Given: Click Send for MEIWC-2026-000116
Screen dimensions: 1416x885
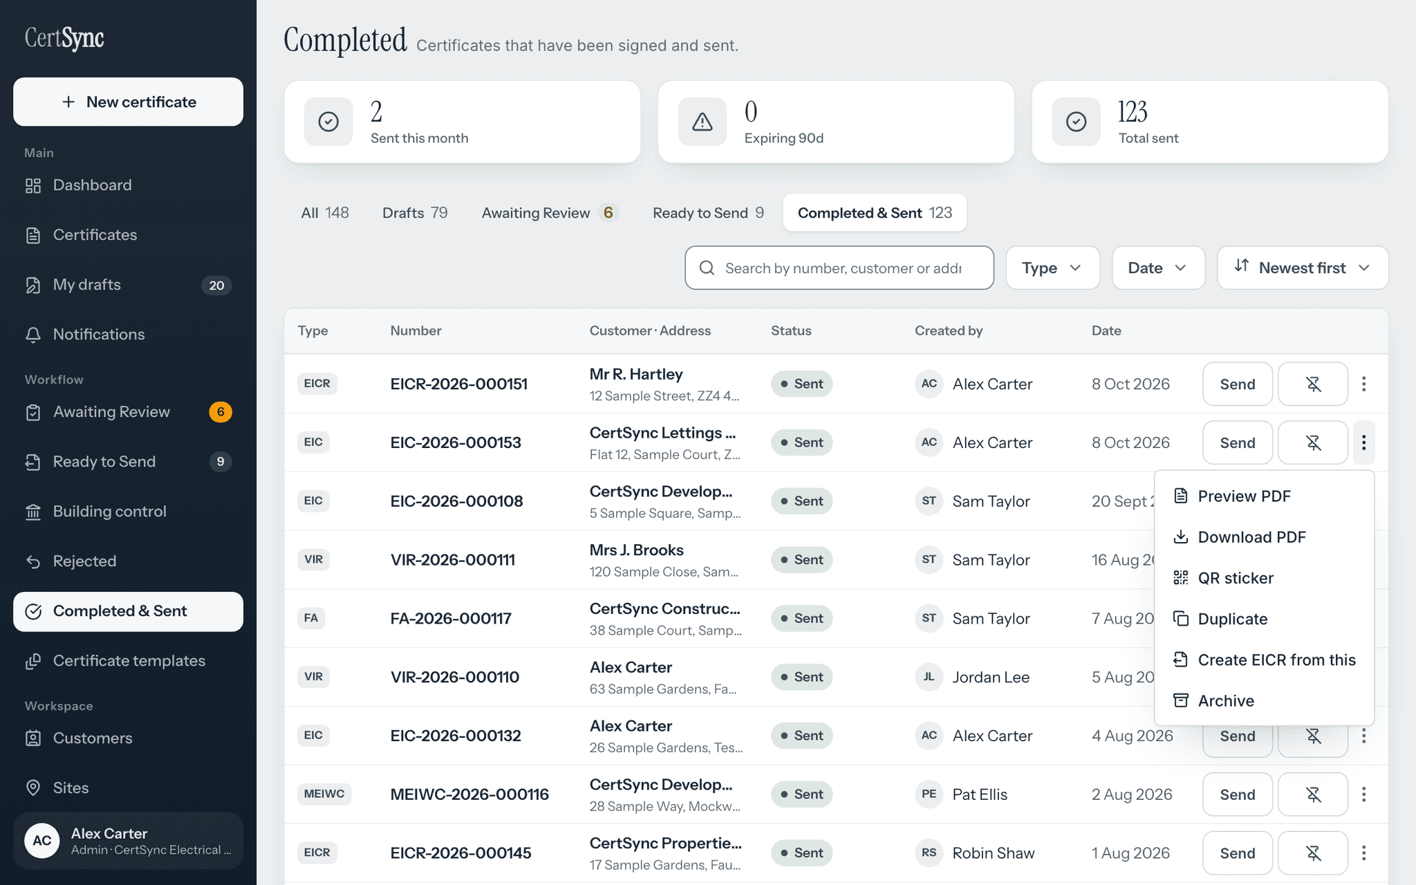Looking at the screenshot, I should pyautogui.click(x=1238, y=794).
